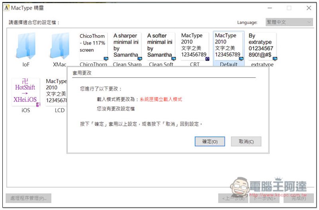Click the 套用更改 dialog title
Viewport: 319px width, 210px height.
pos(82,73)
